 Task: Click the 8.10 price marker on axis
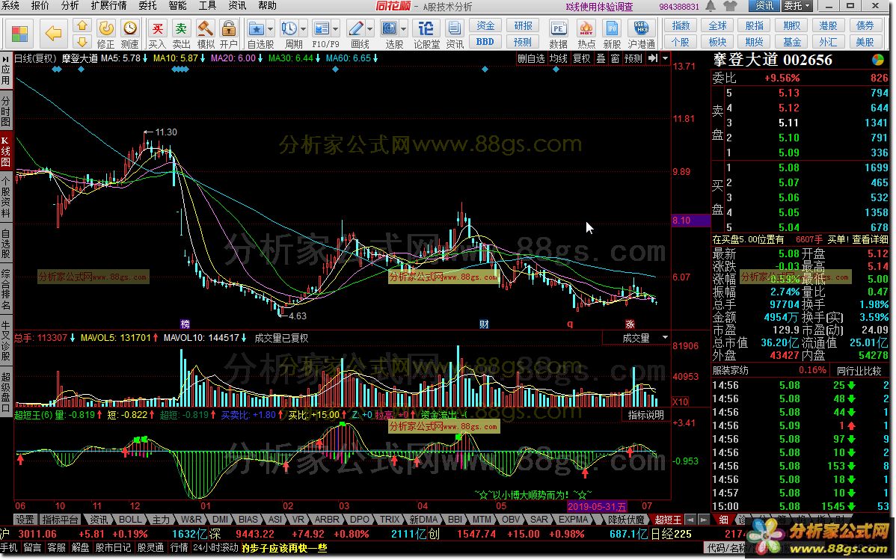coord(691,221)
